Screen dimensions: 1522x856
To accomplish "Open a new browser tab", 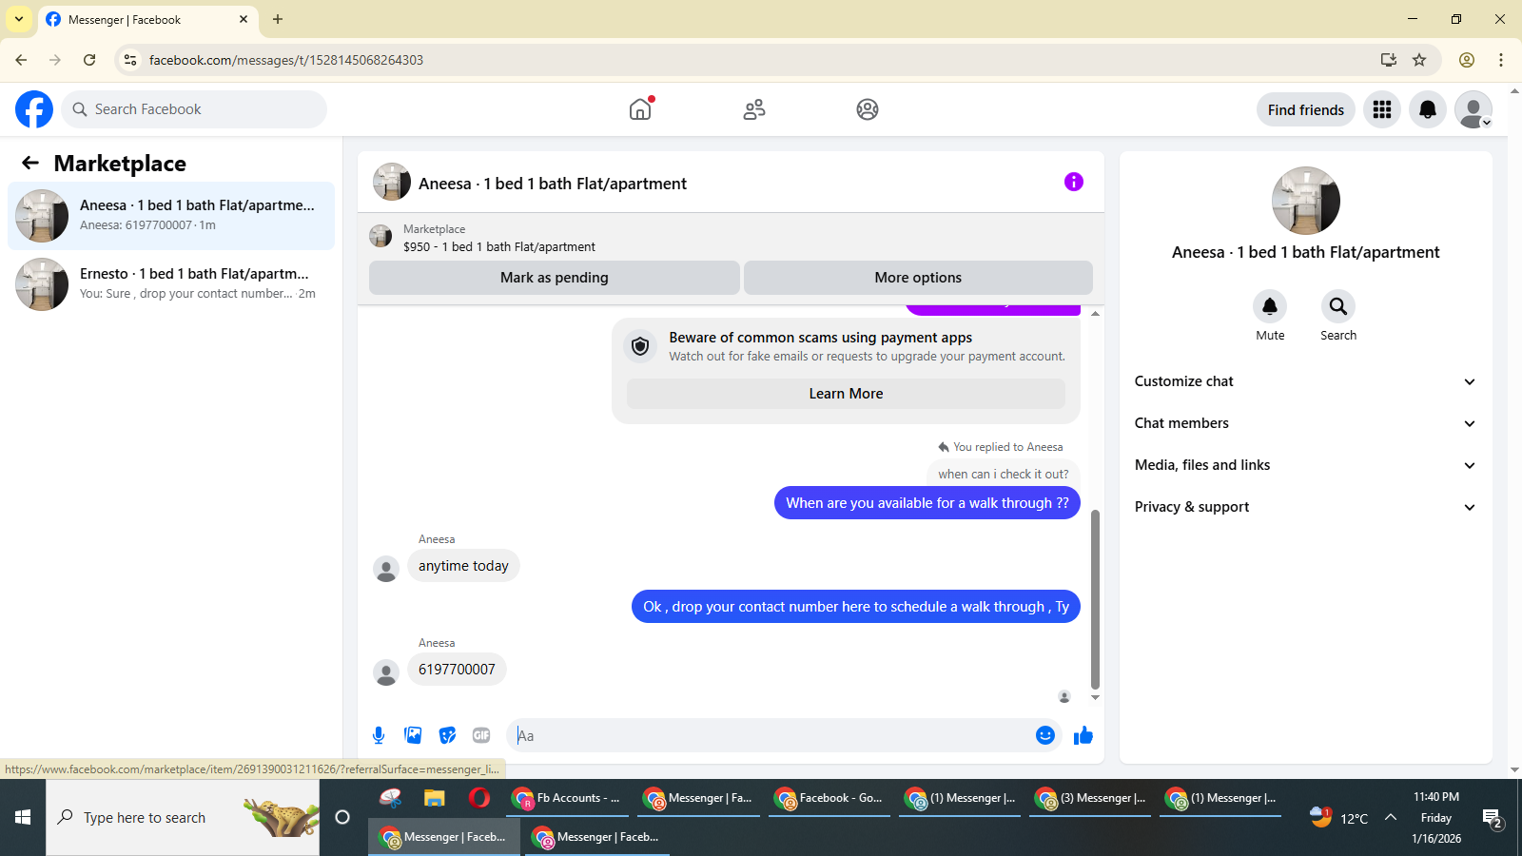I will coord(278,19).
